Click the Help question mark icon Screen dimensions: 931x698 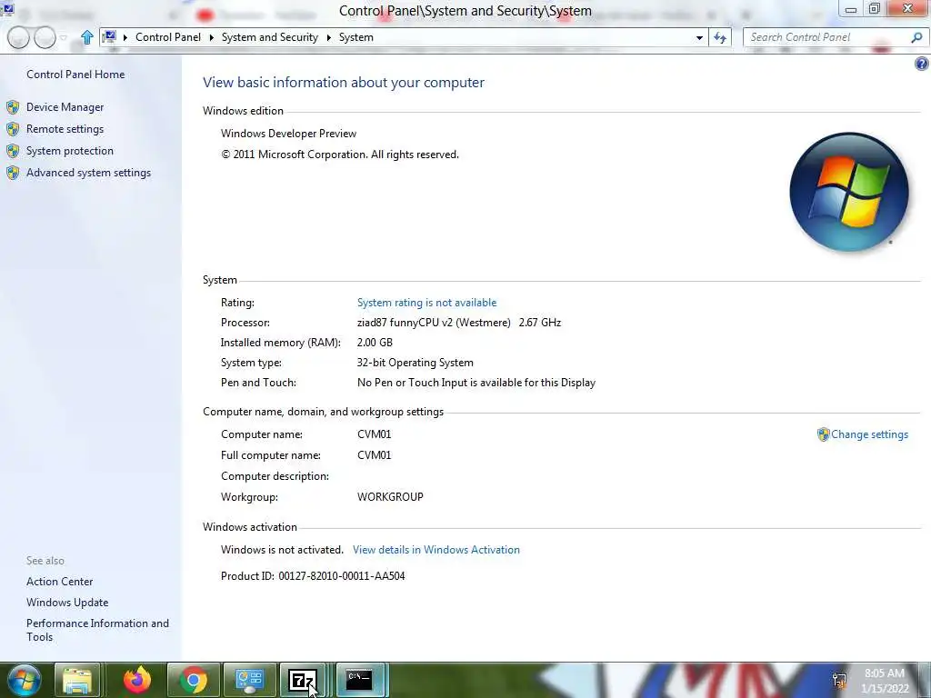tap(922, 64)
